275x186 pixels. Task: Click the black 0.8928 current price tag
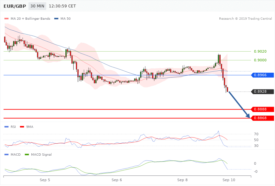click(x=263, y=91)
